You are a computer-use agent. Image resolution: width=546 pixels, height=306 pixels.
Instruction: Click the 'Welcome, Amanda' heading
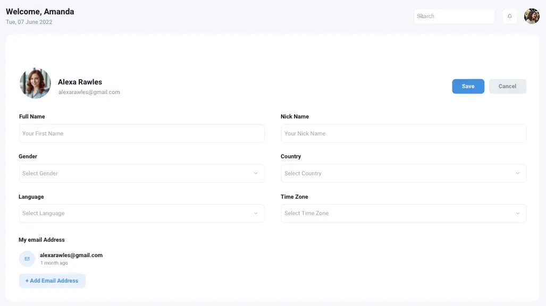click(40, 12)
